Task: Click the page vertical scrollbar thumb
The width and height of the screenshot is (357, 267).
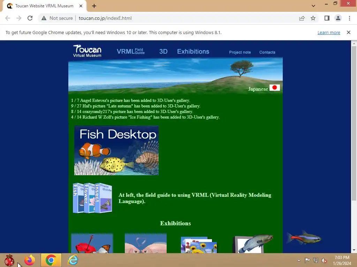Action: click(x=354, y=123)
